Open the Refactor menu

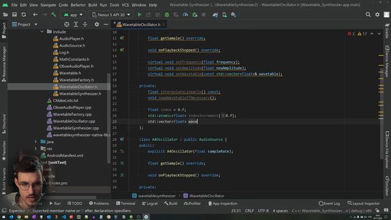tap(78, 5)
